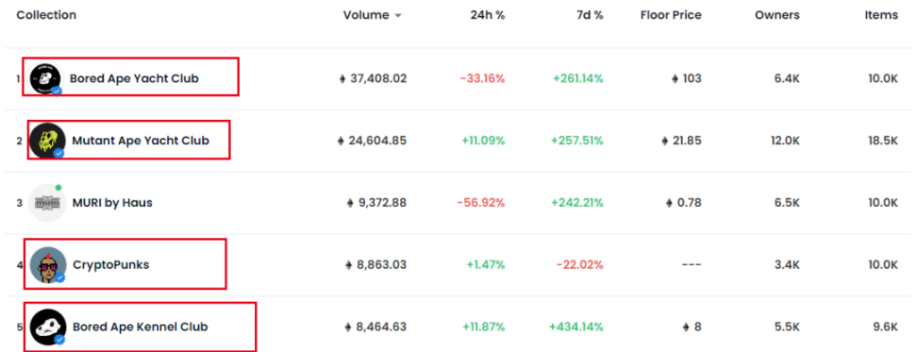This screenshot has height=352, width=917.
Task: Sort by the Volume column header
Action: (x=366, y=15)
